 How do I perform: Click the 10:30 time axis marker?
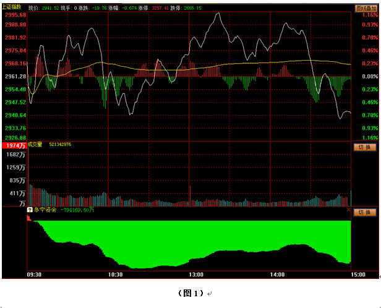[116, 275]
